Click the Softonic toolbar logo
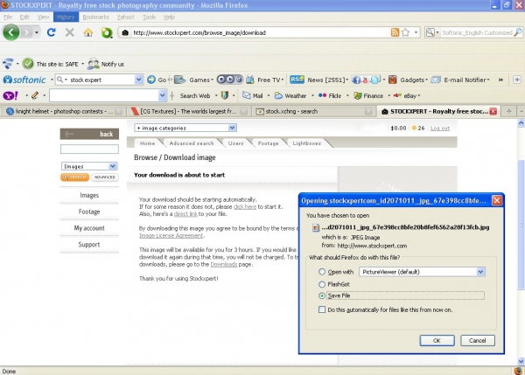The height and width of the screenshot is (375, 525). [x=24, y=80]
